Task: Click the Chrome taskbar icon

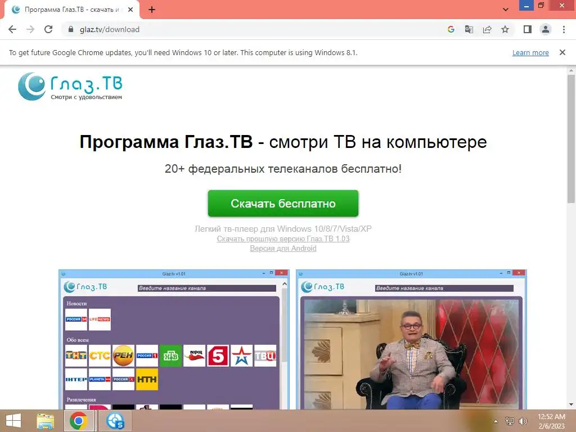Action: (x=78, y=421)
